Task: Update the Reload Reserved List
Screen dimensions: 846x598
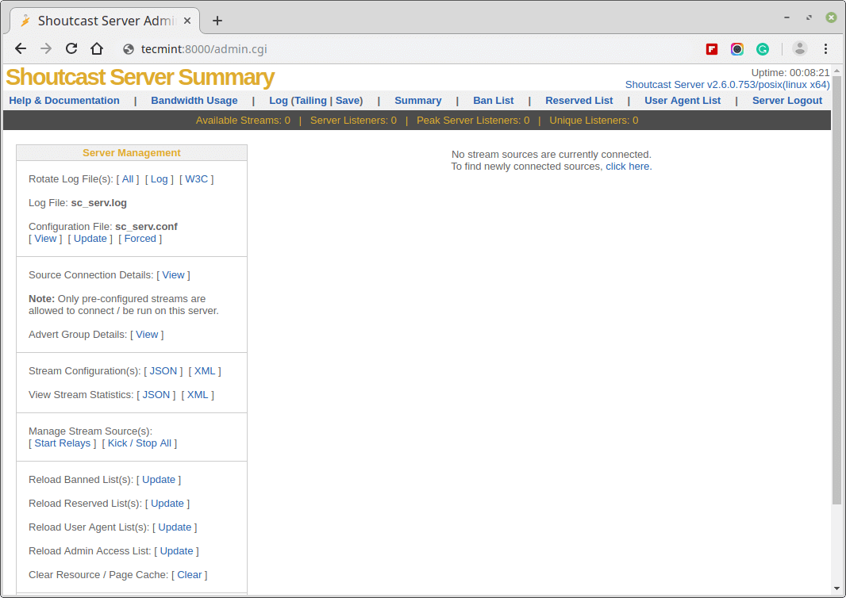Action: (x=167, y=504)
